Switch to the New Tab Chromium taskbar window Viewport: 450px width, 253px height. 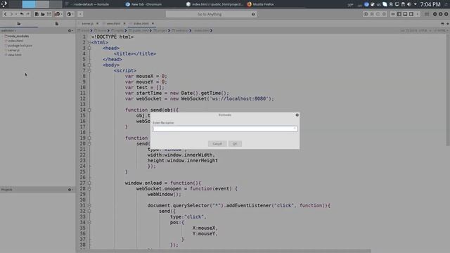[143, 4]
